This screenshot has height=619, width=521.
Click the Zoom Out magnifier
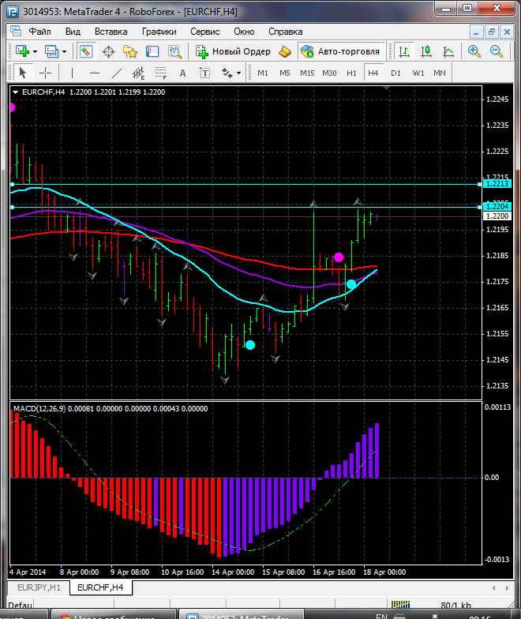[x=497, y=51]
